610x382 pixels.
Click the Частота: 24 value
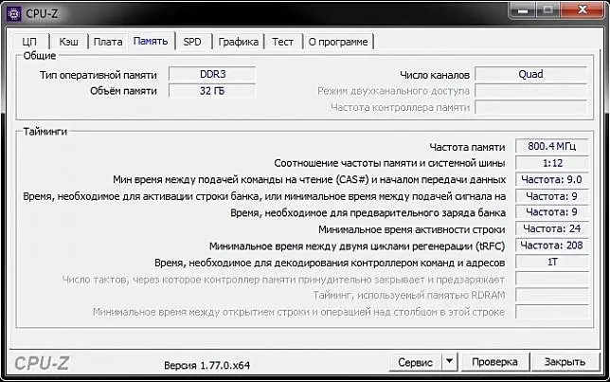click(552, 228)
